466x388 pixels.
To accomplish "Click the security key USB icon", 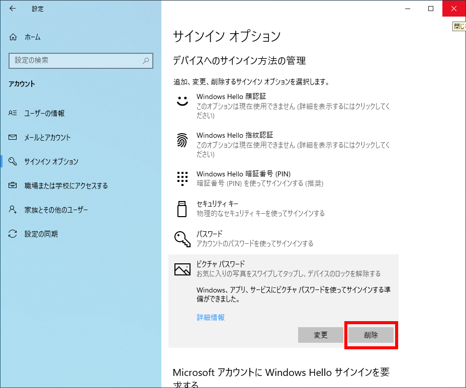I will [182, 209].
